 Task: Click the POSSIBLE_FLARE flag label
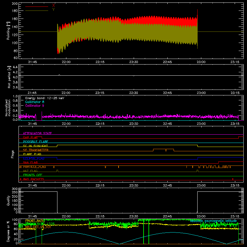(x=36, y=142)
